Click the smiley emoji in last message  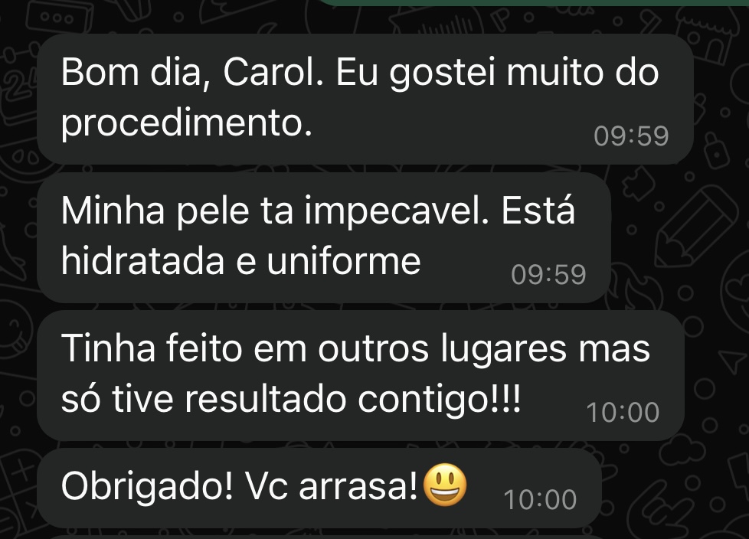[x=445, y=485]
